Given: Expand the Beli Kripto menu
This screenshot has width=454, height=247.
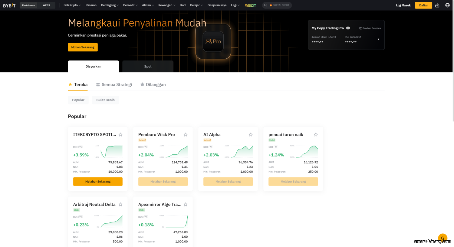Looking at the screenshot, I should (72, 5).
